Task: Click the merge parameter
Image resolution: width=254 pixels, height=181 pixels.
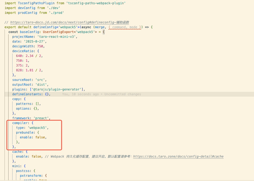Action: [100, 27]
